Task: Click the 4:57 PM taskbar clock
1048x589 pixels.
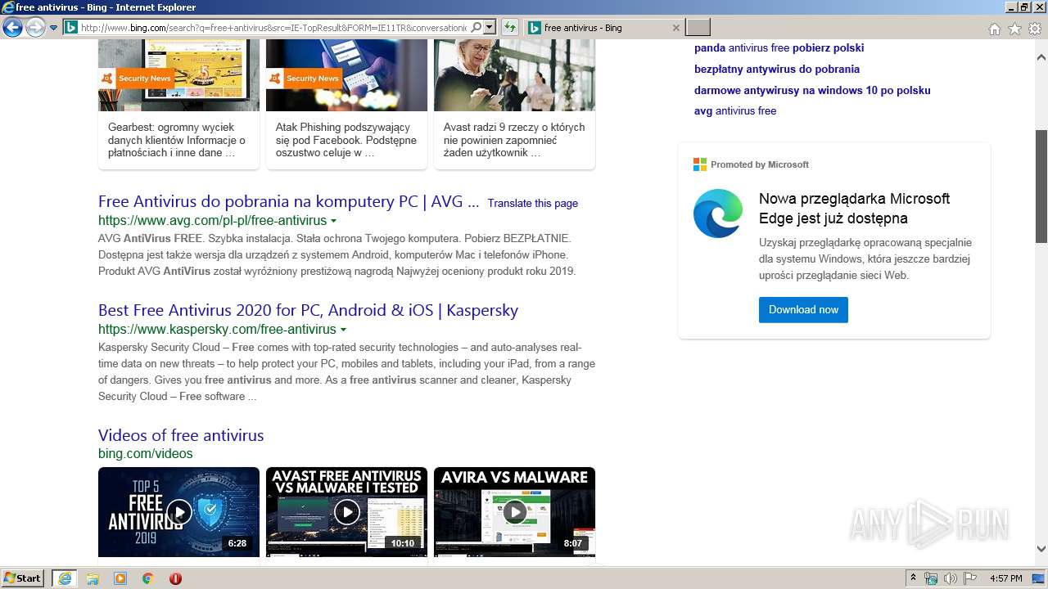Action: tap(1005, 578)
